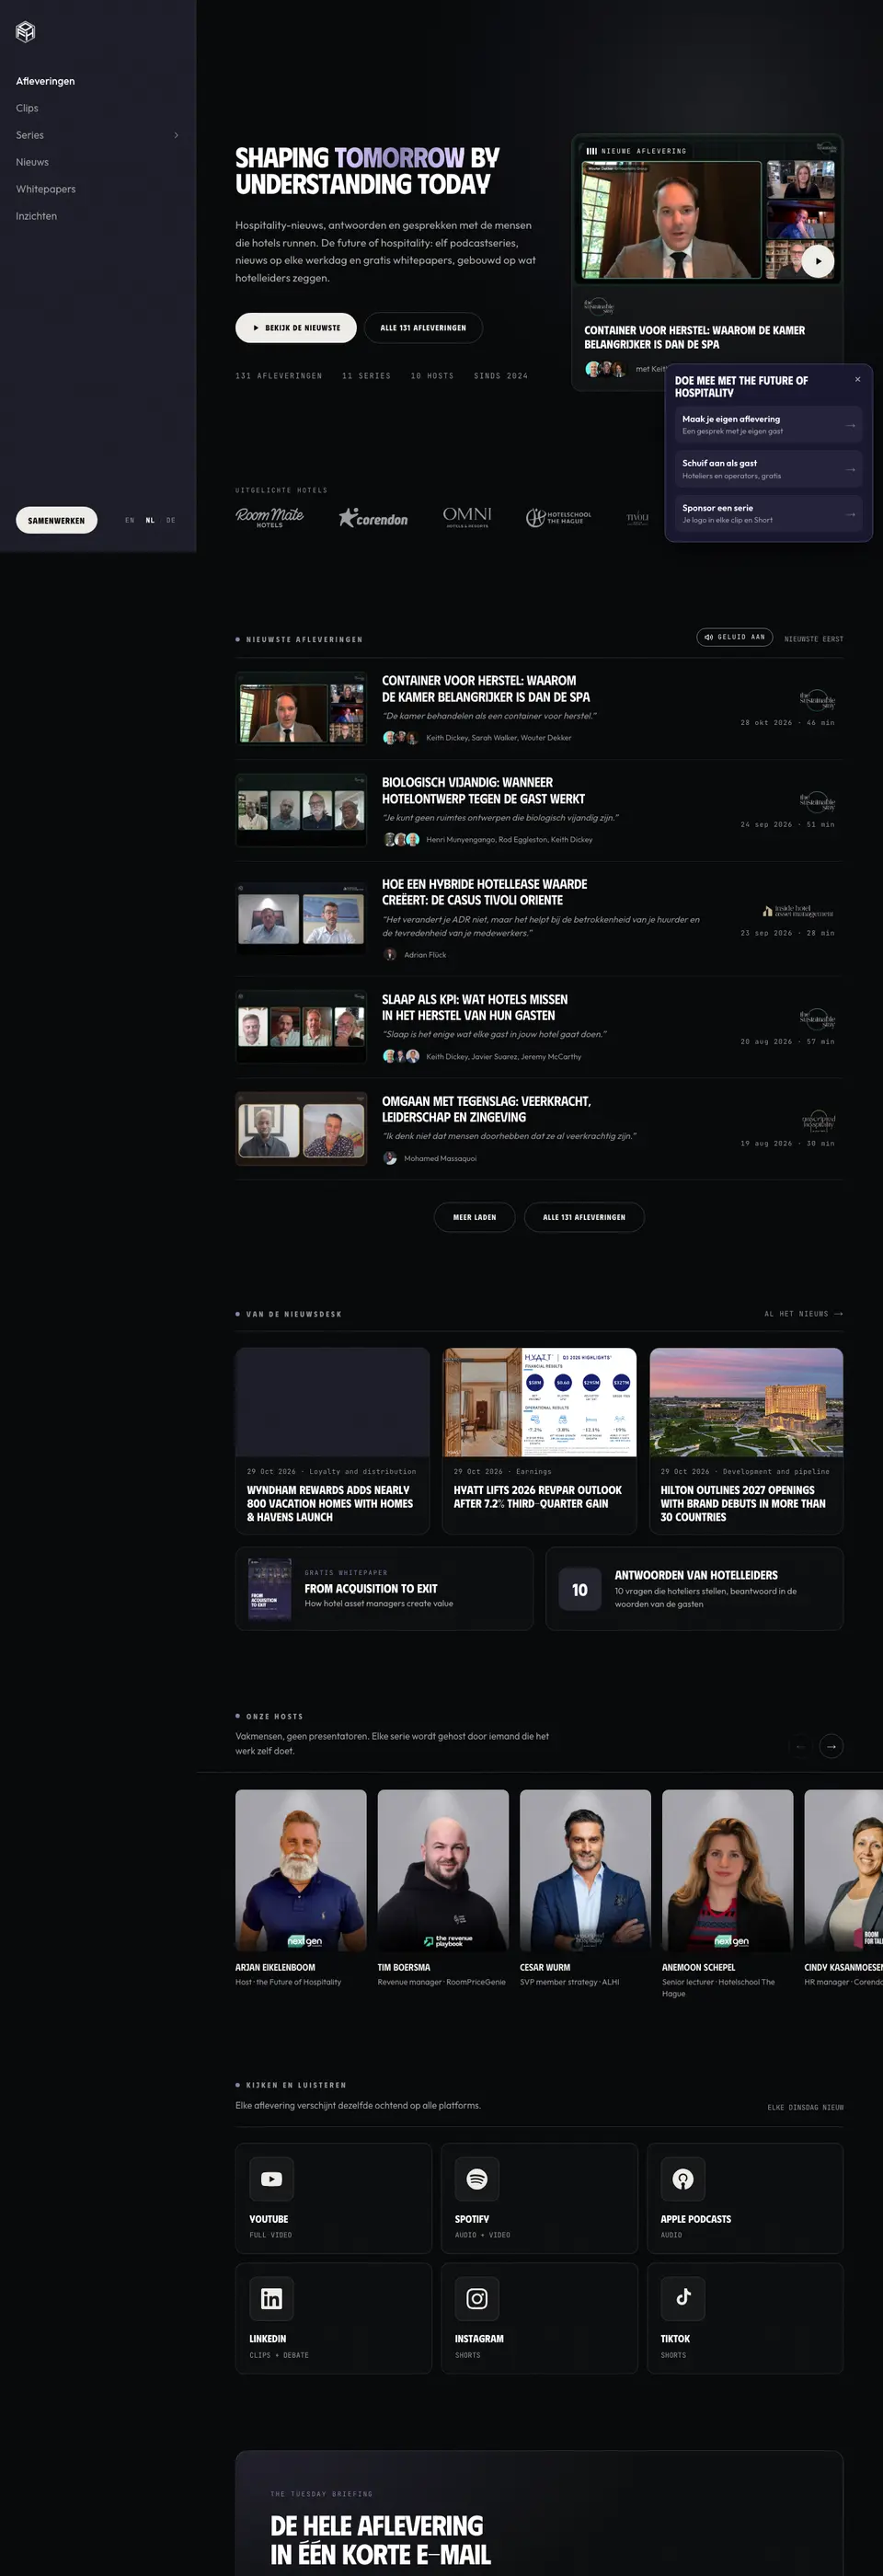Open Container voor herstel episode thumbnail

click(301, 708)
